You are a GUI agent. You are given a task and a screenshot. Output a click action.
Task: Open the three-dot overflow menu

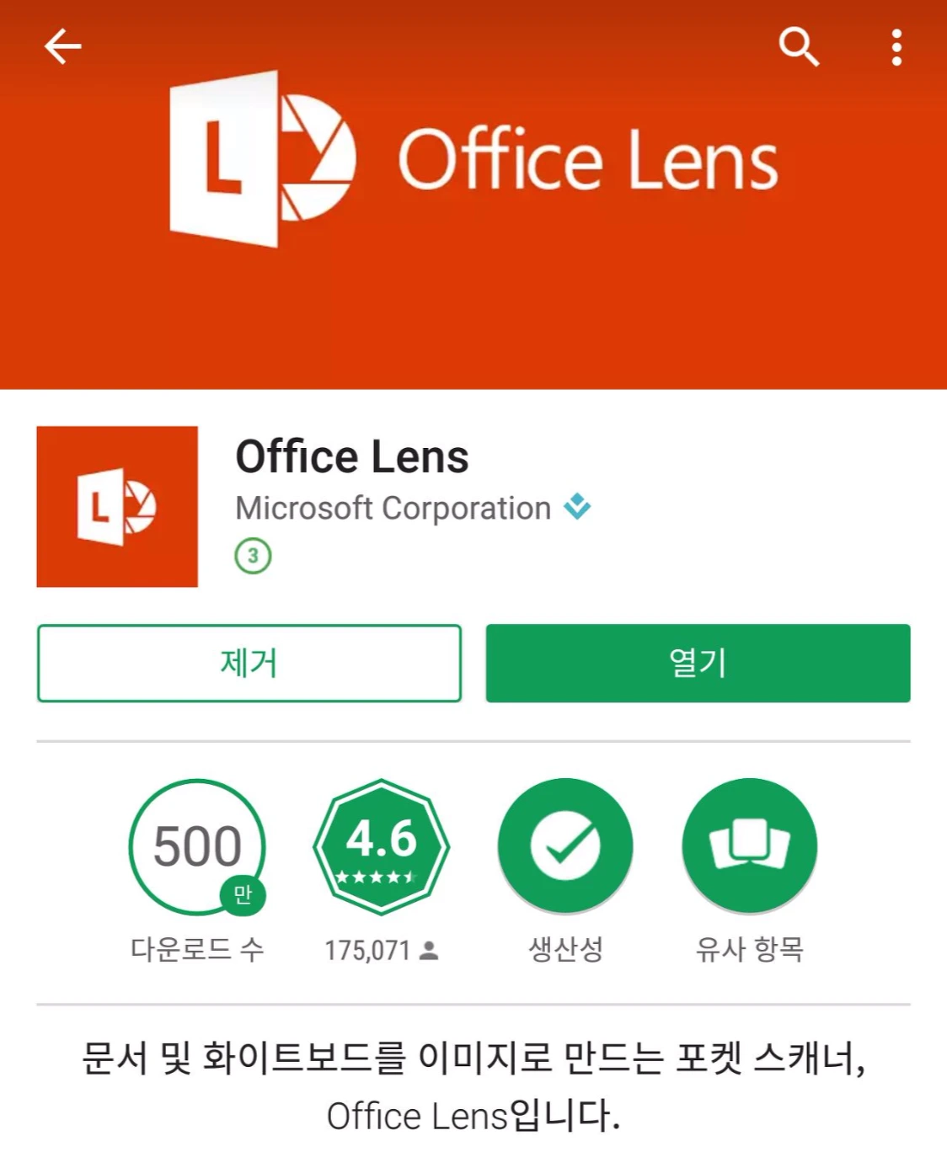(x=896, y=47)
